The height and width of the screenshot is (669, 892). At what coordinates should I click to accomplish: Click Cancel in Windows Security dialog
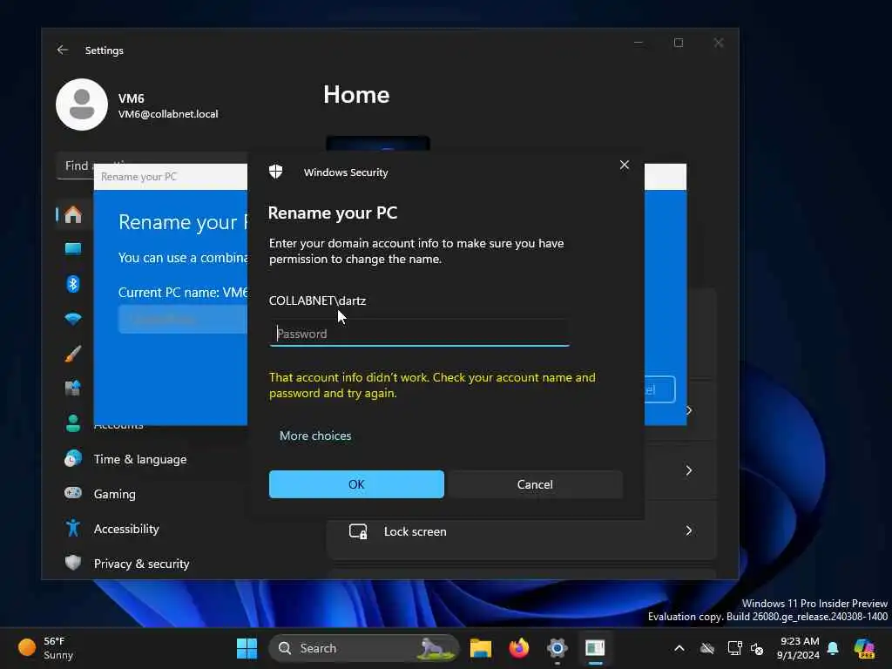pyautogui.click(x=535, y=484)
